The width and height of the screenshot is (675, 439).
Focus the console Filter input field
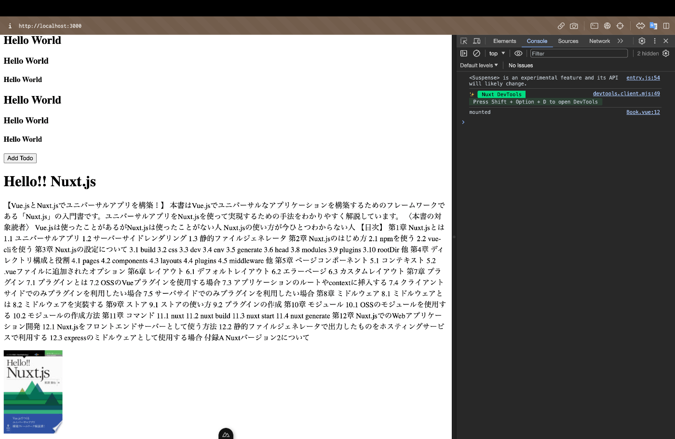tap(579, 54)
